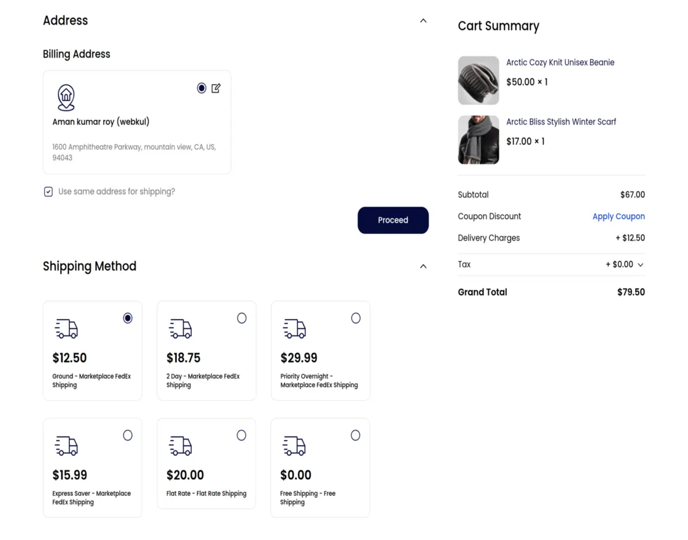The height and width of the screenshot is (540, 688).
Task: Click truck icon on $15.99 Express Saver card
Action: tap(66, 445)
